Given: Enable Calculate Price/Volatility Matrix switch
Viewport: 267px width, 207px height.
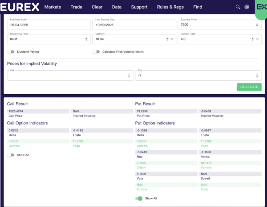Looking at the screenshot, I should pos(96,52).
